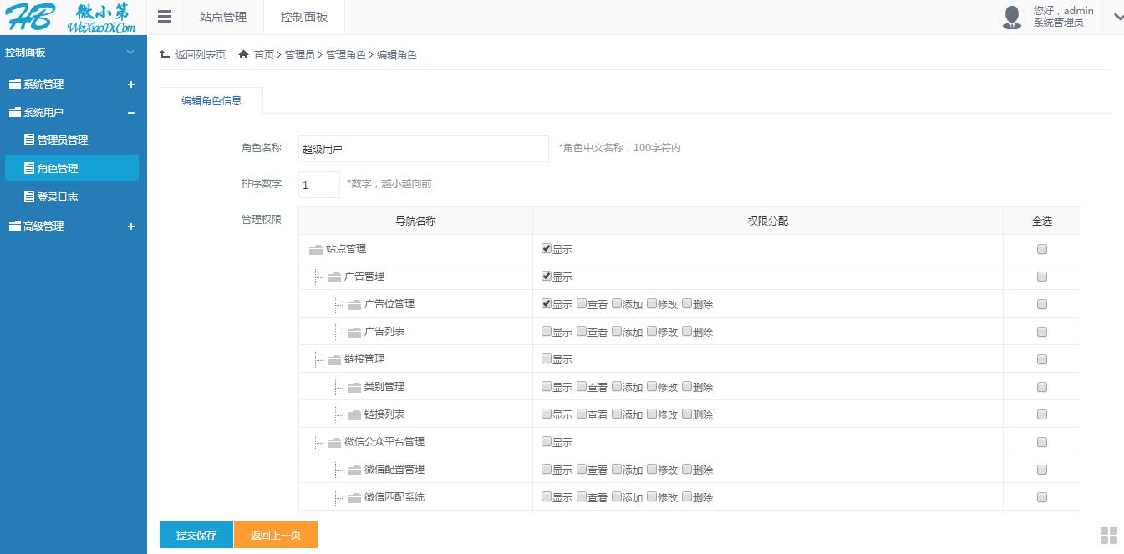Expand 高级管理 with its plus sign
The width and height of the screenshot is (1124, 554).
130,226
